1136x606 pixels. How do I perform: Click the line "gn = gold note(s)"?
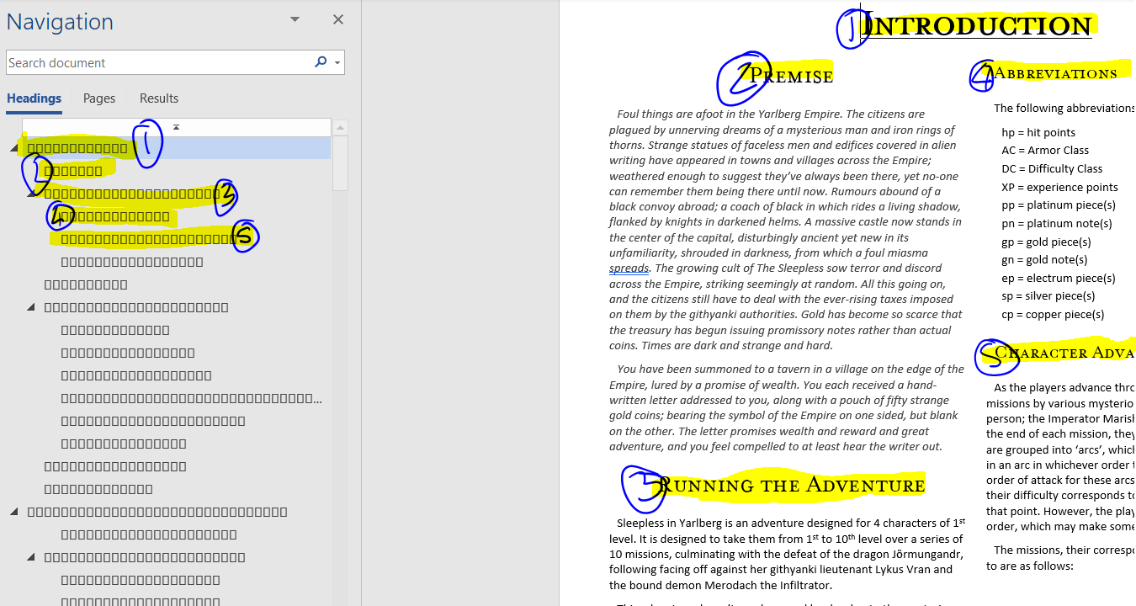[x=1044, y=260]
